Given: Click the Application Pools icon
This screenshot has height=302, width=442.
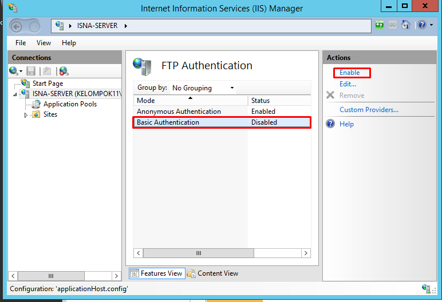Looking at the screenshot, I should [36, 104].
